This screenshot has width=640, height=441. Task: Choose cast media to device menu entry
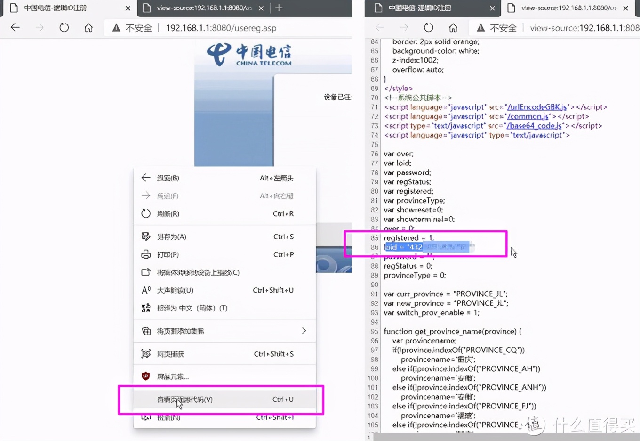(x=224, y=272)
